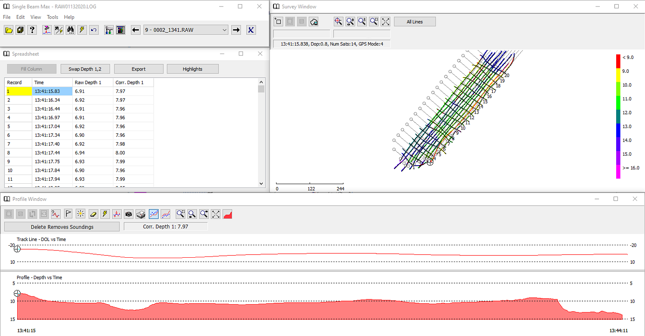Click the flag icon in Profile toolbar
The width and height of the screenshot is (645, 336).
click(68, 214)
